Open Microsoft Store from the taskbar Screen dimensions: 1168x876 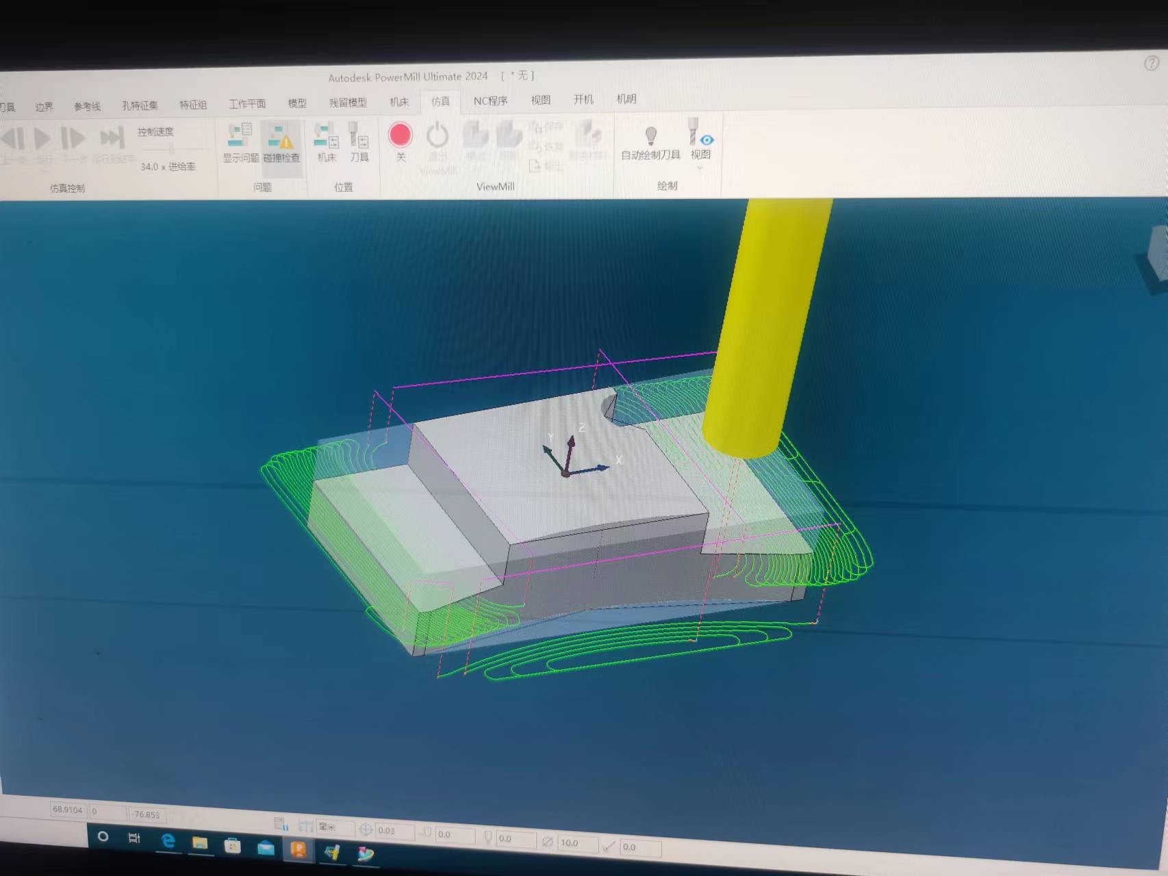click(x=233, y=845)
